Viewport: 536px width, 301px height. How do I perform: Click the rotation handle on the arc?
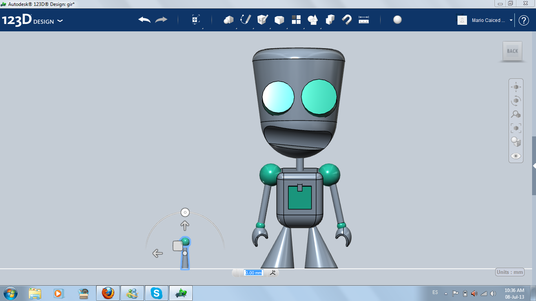[185, 212]
